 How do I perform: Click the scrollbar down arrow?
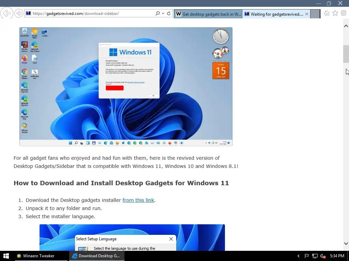pos(346,243)
